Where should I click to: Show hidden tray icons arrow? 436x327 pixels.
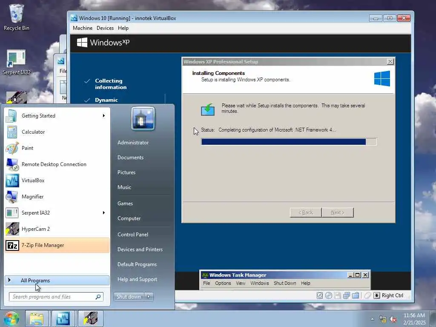point(372,319)
